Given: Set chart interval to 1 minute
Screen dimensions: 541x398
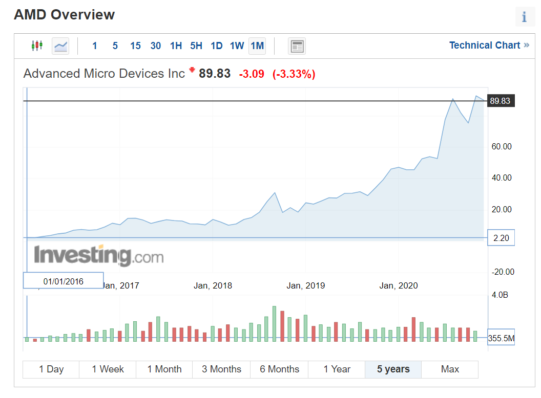Looking at the screenshot, I should 95,46.
